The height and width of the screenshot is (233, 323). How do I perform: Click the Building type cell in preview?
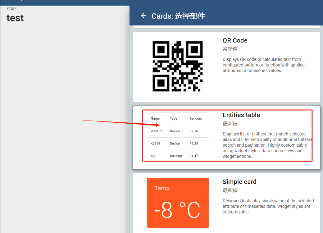click(x=176, y=156)
